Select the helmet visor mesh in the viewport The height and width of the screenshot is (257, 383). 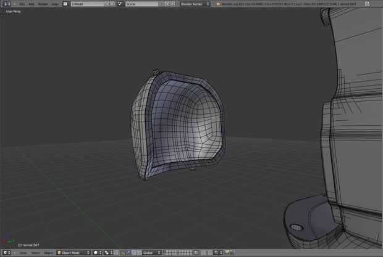click(177, 124)
